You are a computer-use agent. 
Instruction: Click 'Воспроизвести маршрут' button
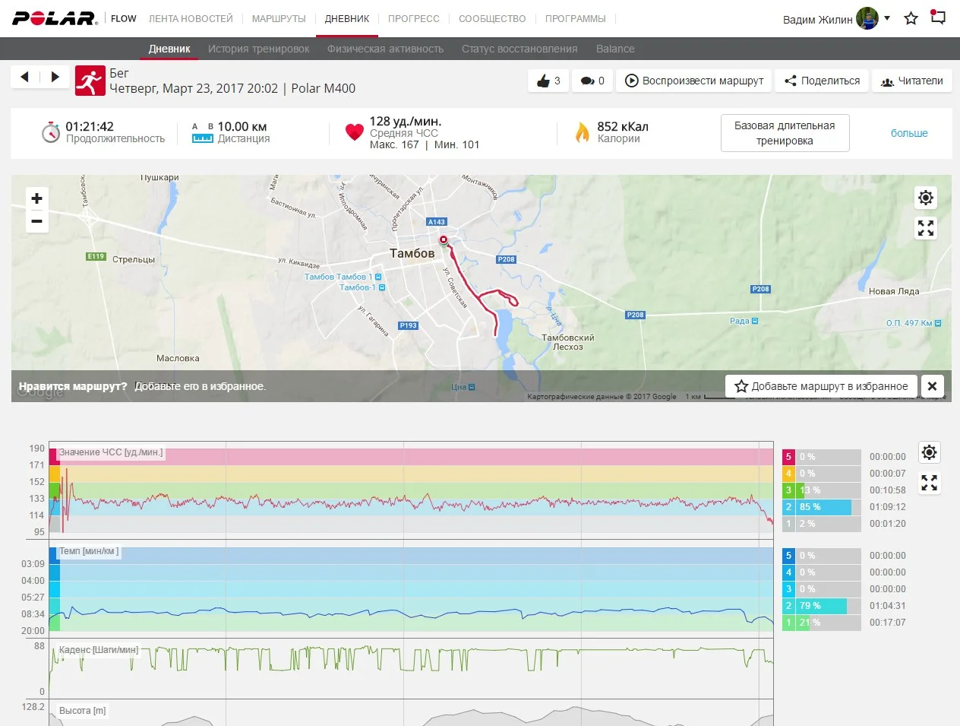click(694, 81)
